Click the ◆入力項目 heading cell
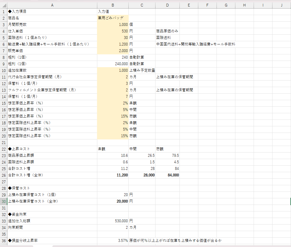 (52, 12)
